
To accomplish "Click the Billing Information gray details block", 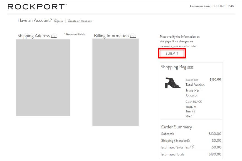I will click(x=115, y=82).
